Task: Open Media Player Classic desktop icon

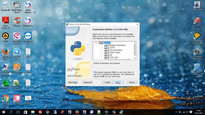Action: tap(17, 7)
